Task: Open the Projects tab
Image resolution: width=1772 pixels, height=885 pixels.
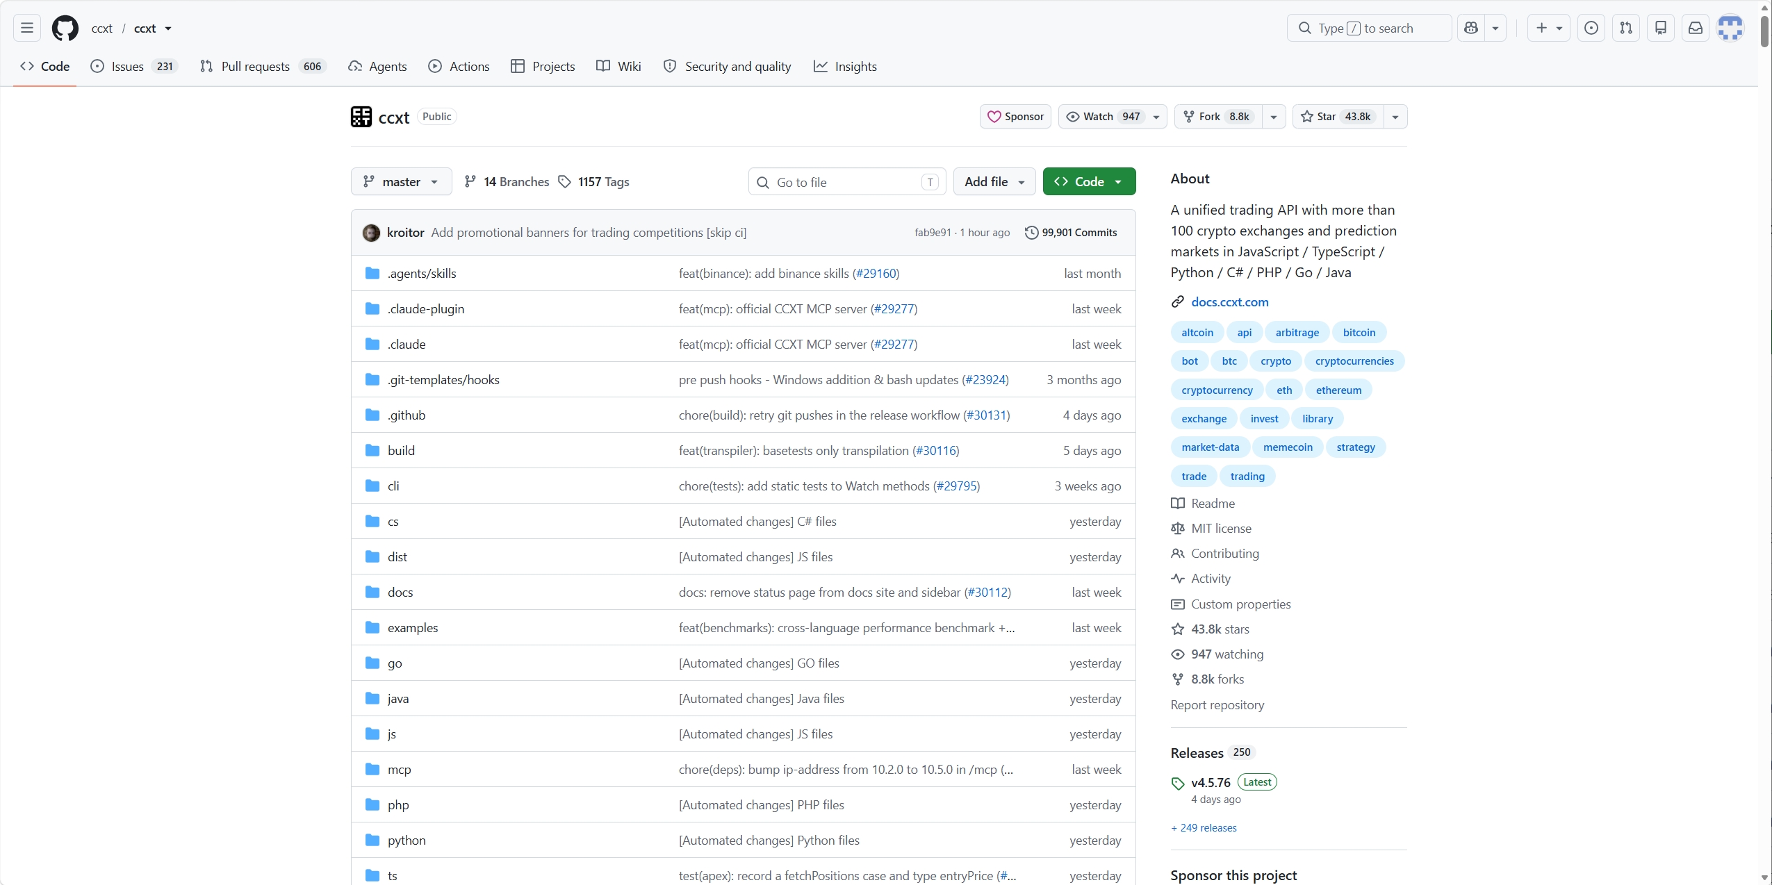Action: [543, 66]
